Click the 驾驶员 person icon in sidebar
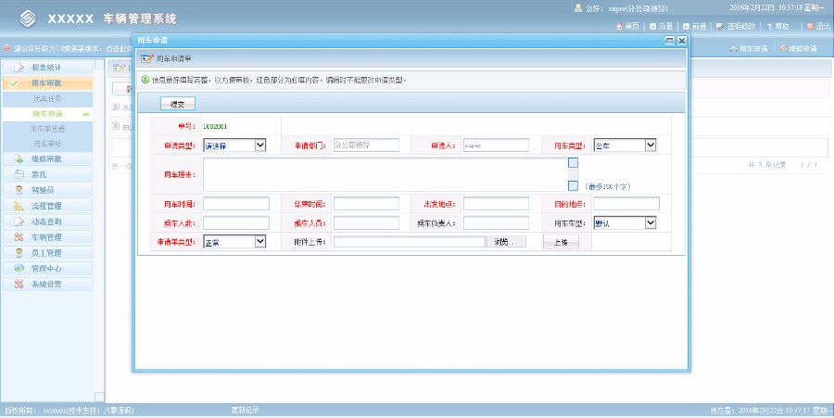Screen dimensions: 834x418 (19, 190)
